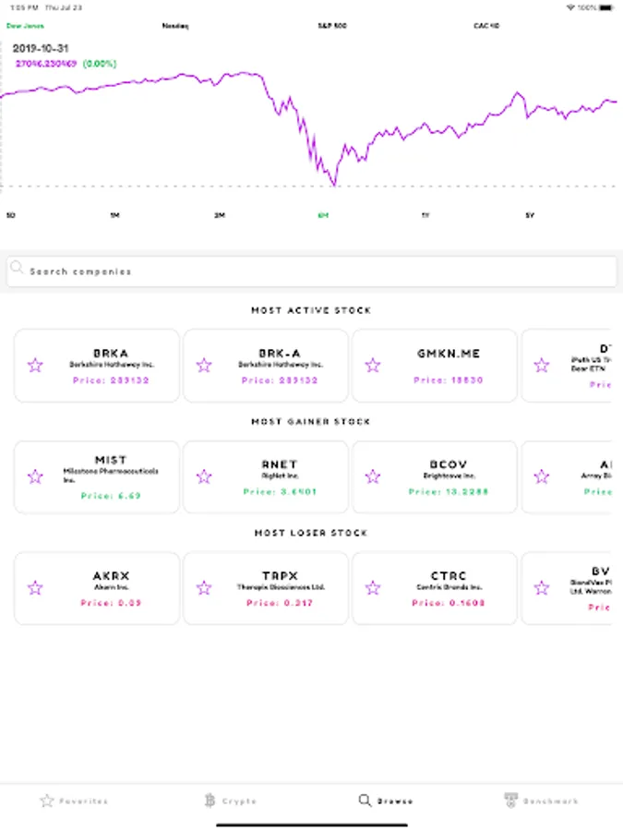623x831 pixels.
Task: Open the Favorites tab
Action: pos(74,801)
